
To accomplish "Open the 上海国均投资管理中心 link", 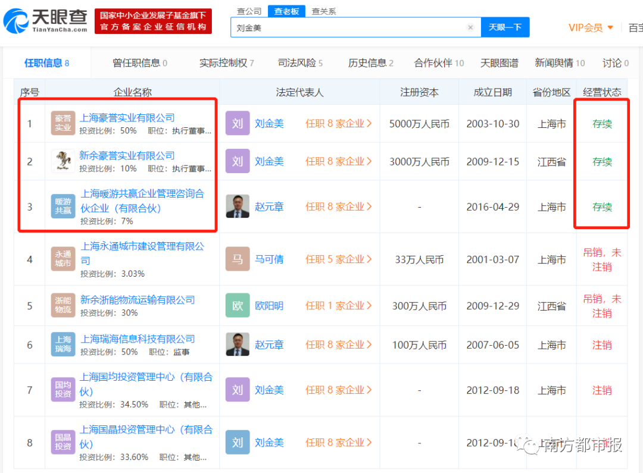I will point(146,384).
